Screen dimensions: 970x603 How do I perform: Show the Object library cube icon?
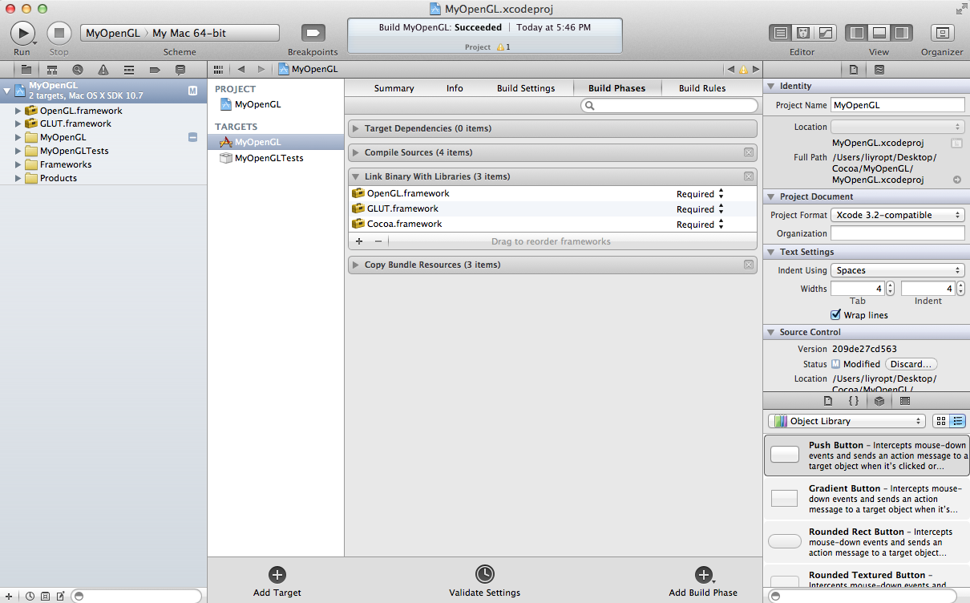point(879,401)
